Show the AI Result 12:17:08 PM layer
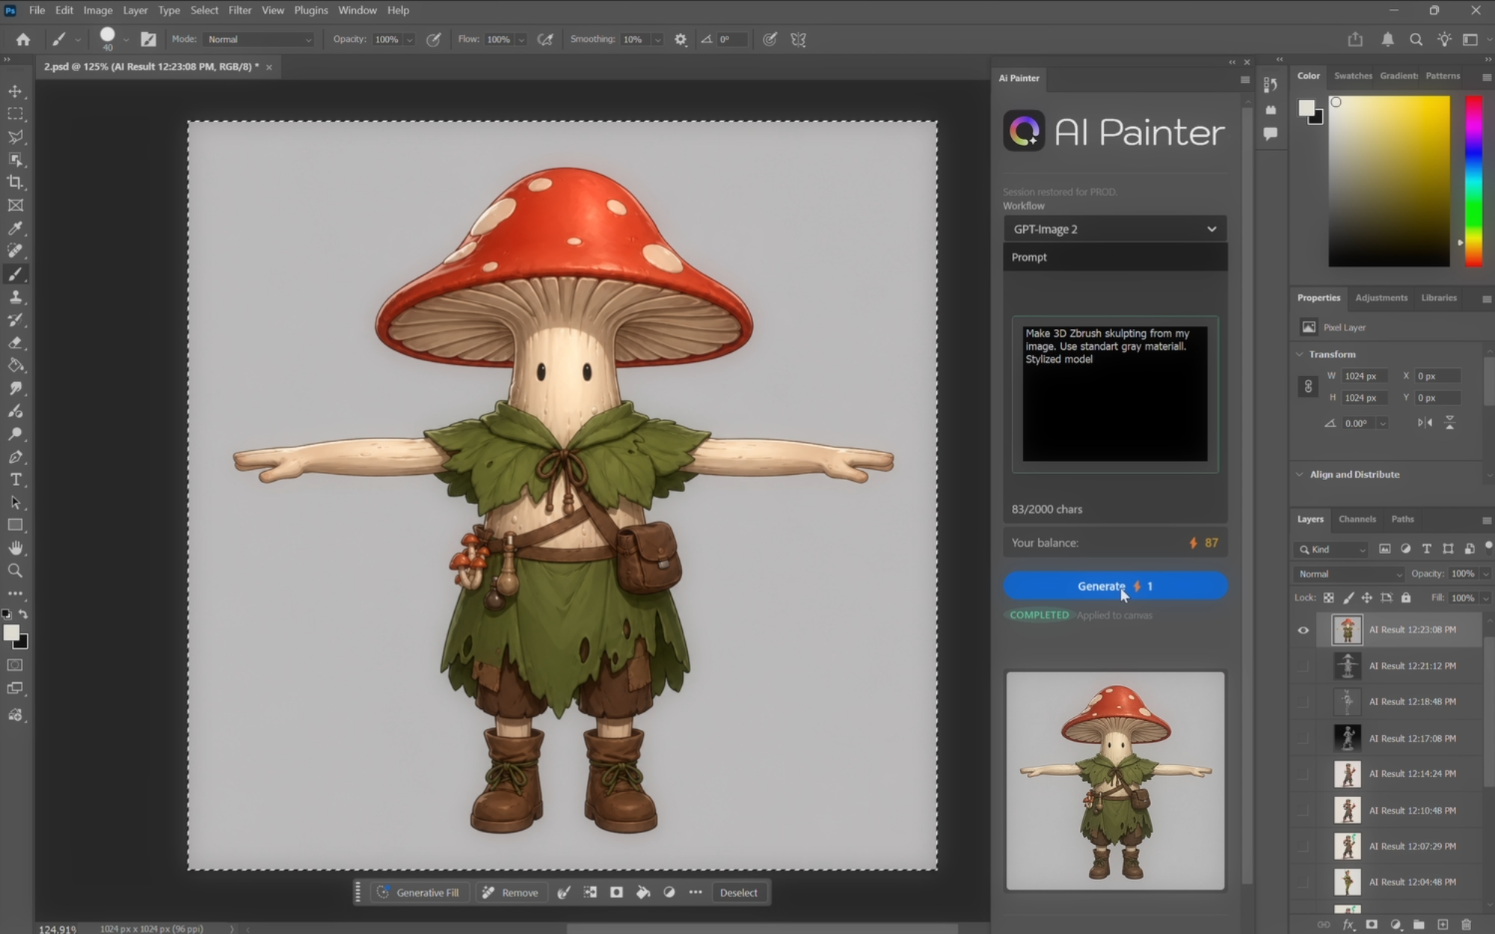This screenshot has height=934, width=1495. point(1303,739)
